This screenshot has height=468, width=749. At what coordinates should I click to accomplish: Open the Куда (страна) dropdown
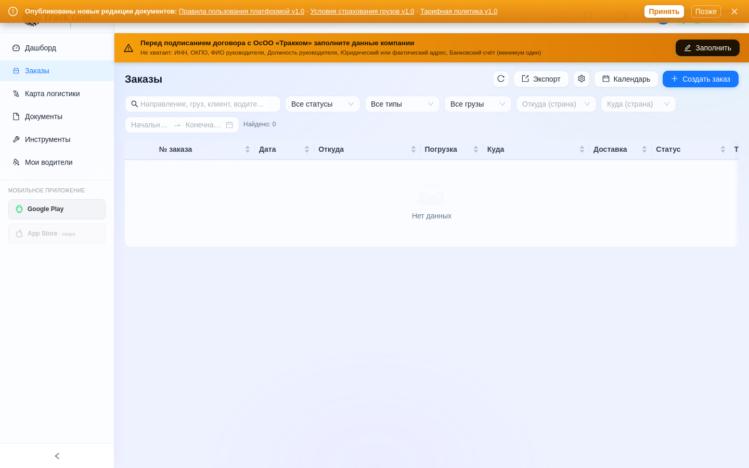638,104
